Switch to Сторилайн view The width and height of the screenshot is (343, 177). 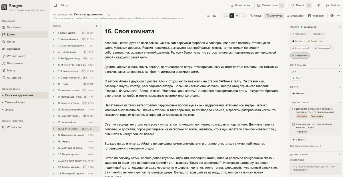tap(295, 16)
